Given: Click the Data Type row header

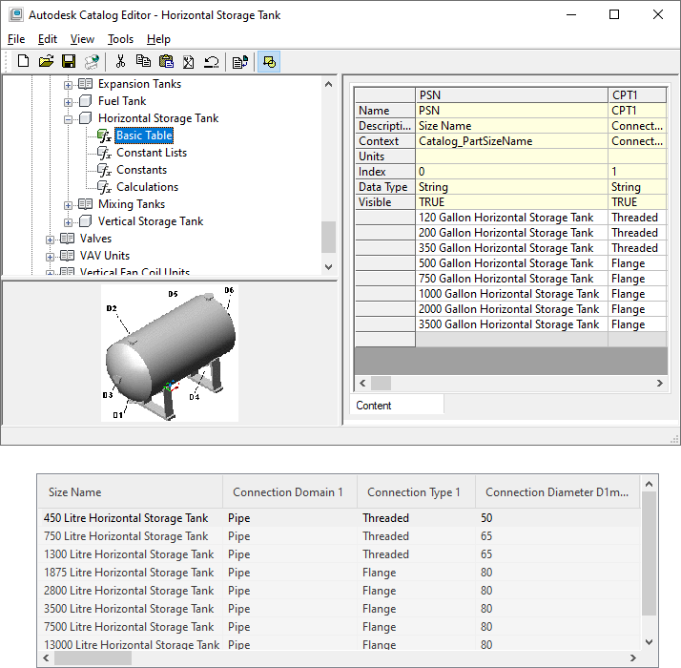Looking at the screenshot, I should pyautogui.click(x=384, y=187).
